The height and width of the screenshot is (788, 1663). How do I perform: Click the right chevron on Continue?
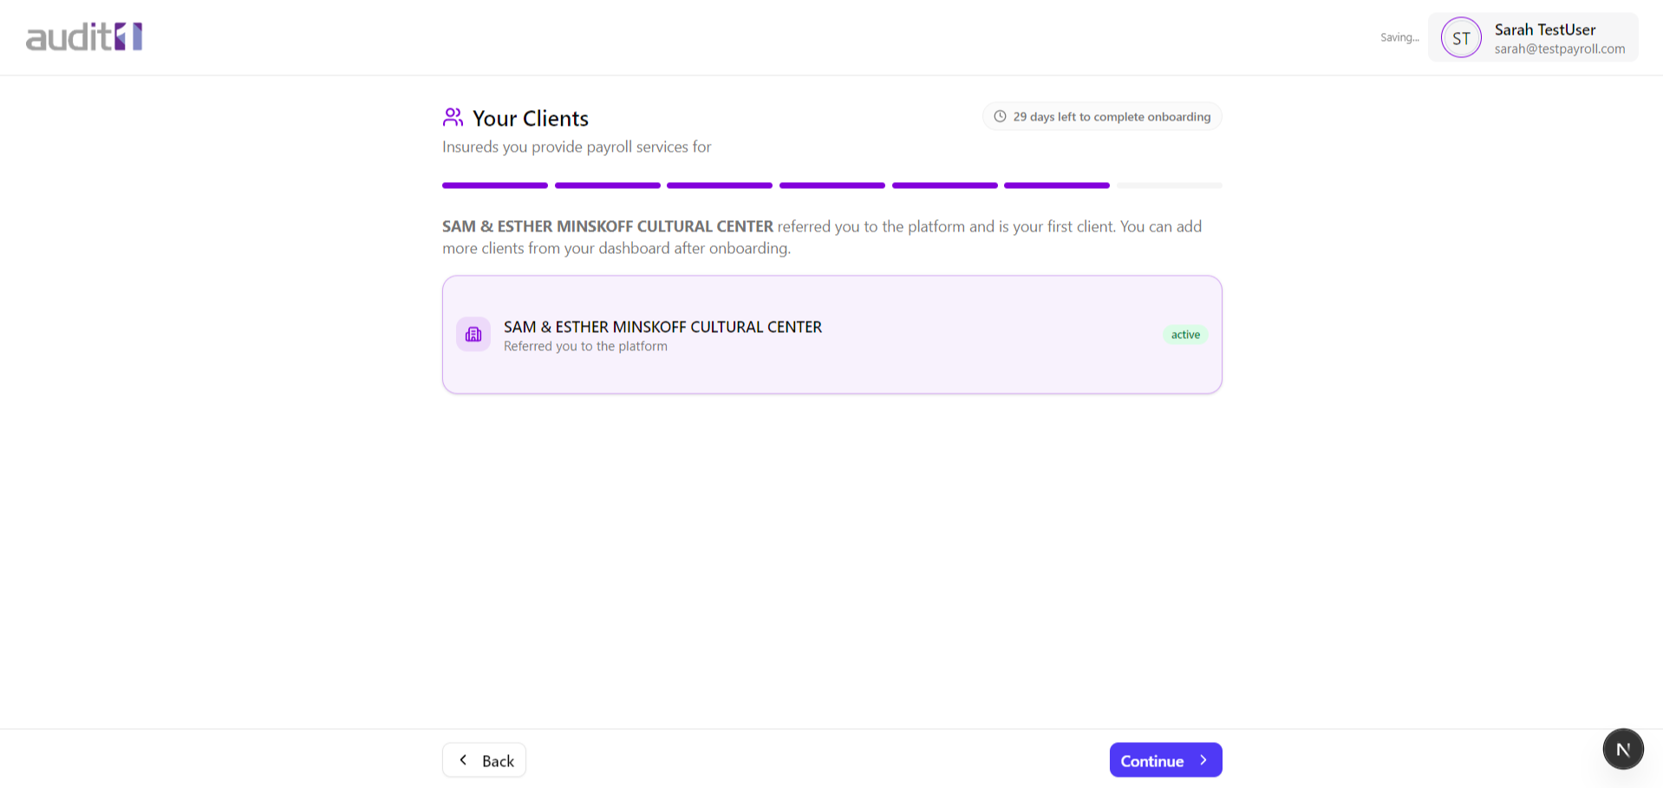pyautogui.click(x=1203, y=760)
